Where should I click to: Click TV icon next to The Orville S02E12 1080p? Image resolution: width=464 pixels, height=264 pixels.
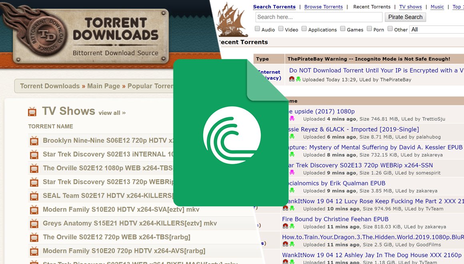pyautogui.click(x=34, y=168)
